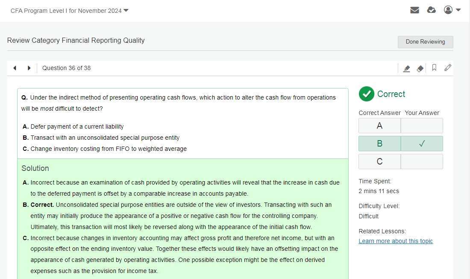The image size is (470, 279).
Task: Choose option B: unconsolidated special purpose entity
Action: pyautogui.click(x=105, y=138)
